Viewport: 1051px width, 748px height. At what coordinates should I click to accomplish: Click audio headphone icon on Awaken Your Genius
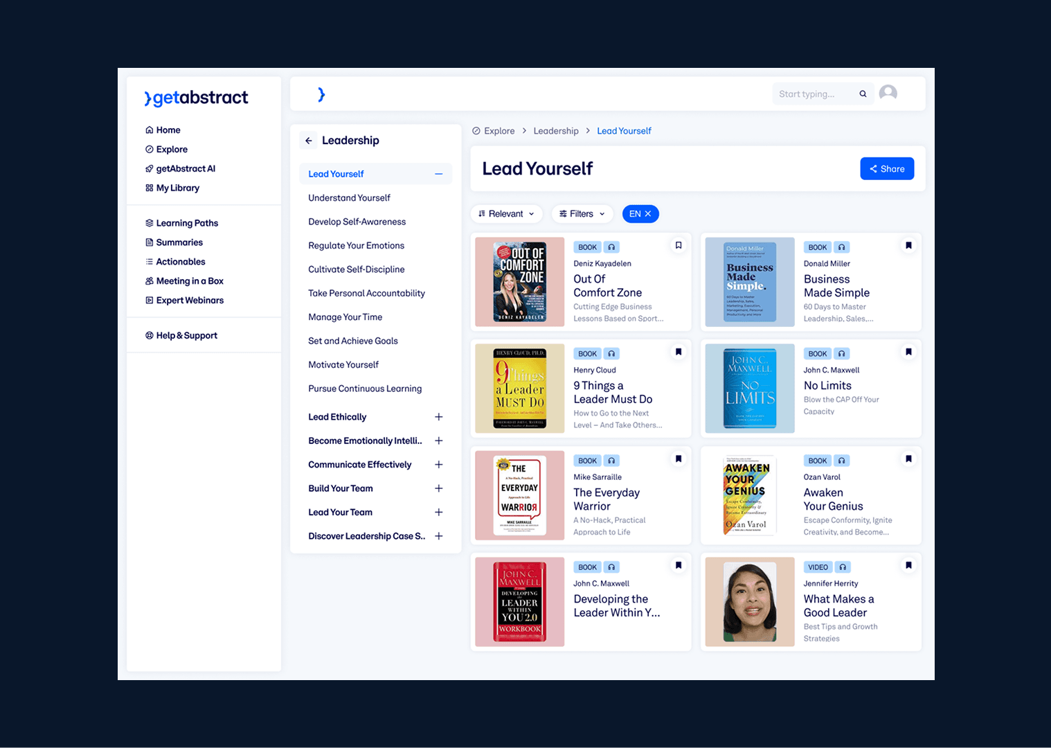point(842,461)
